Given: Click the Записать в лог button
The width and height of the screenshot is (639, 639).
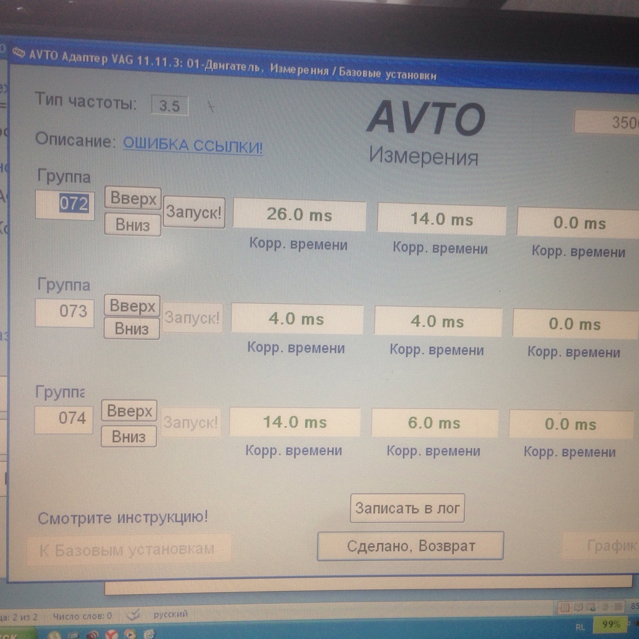Looking at the screenshot, I should [x=407, y=509].
